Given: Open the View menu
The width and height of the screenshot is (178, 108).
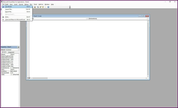Looking at the screenshot, I should point(11,4).
